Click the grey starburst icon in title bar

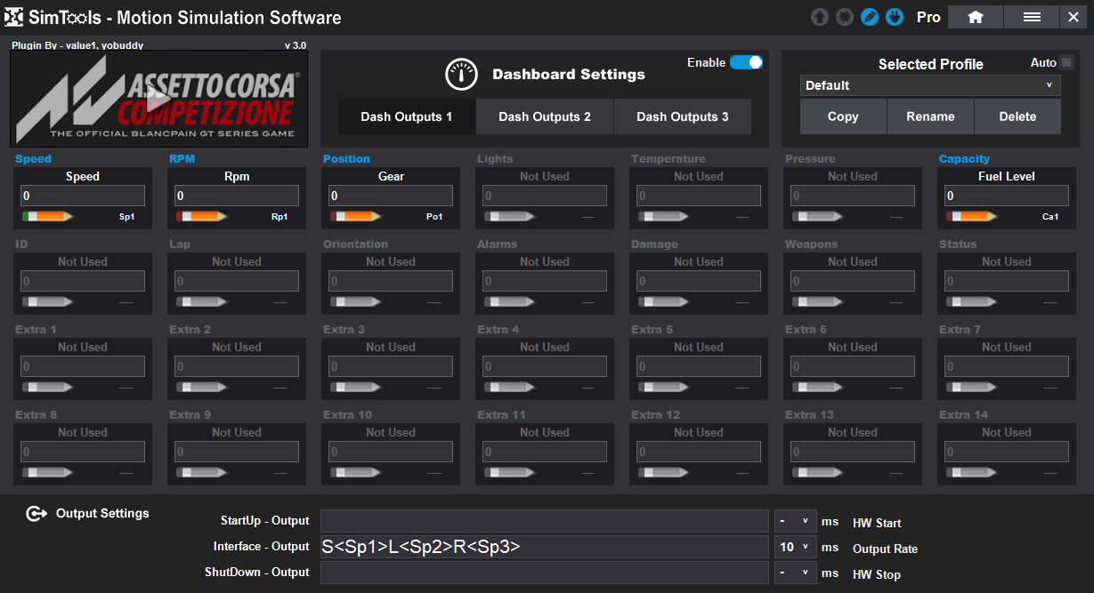coord(845,17)
